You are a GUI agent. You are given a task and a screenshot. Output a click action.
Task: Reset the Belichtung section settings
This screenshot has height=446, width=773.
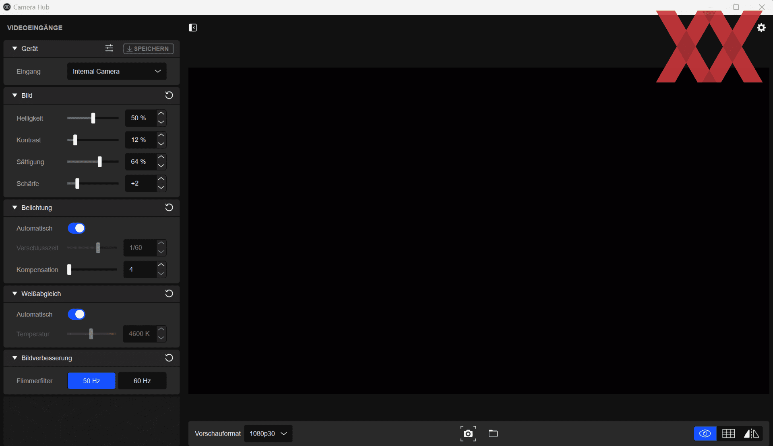[169, 208]
